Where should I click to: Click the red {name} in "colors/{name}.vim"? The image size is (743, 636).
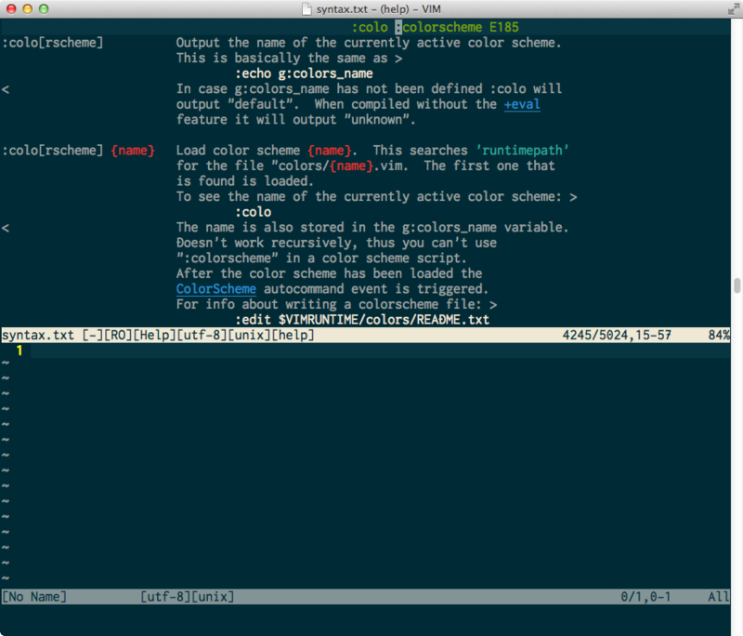351,166
